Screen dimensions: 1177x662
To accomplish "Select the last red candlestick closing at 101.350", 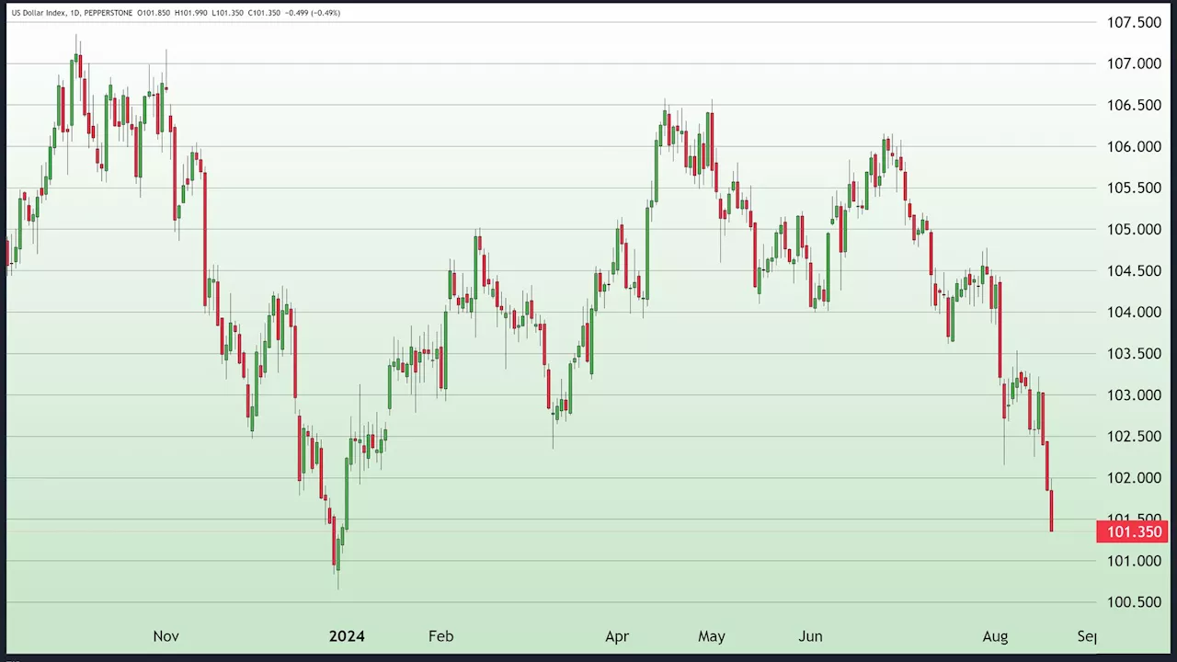I will (1051, 510).
